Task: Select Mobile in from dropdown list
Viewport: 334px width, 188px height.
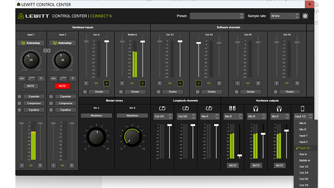Action: coord(305,160)
